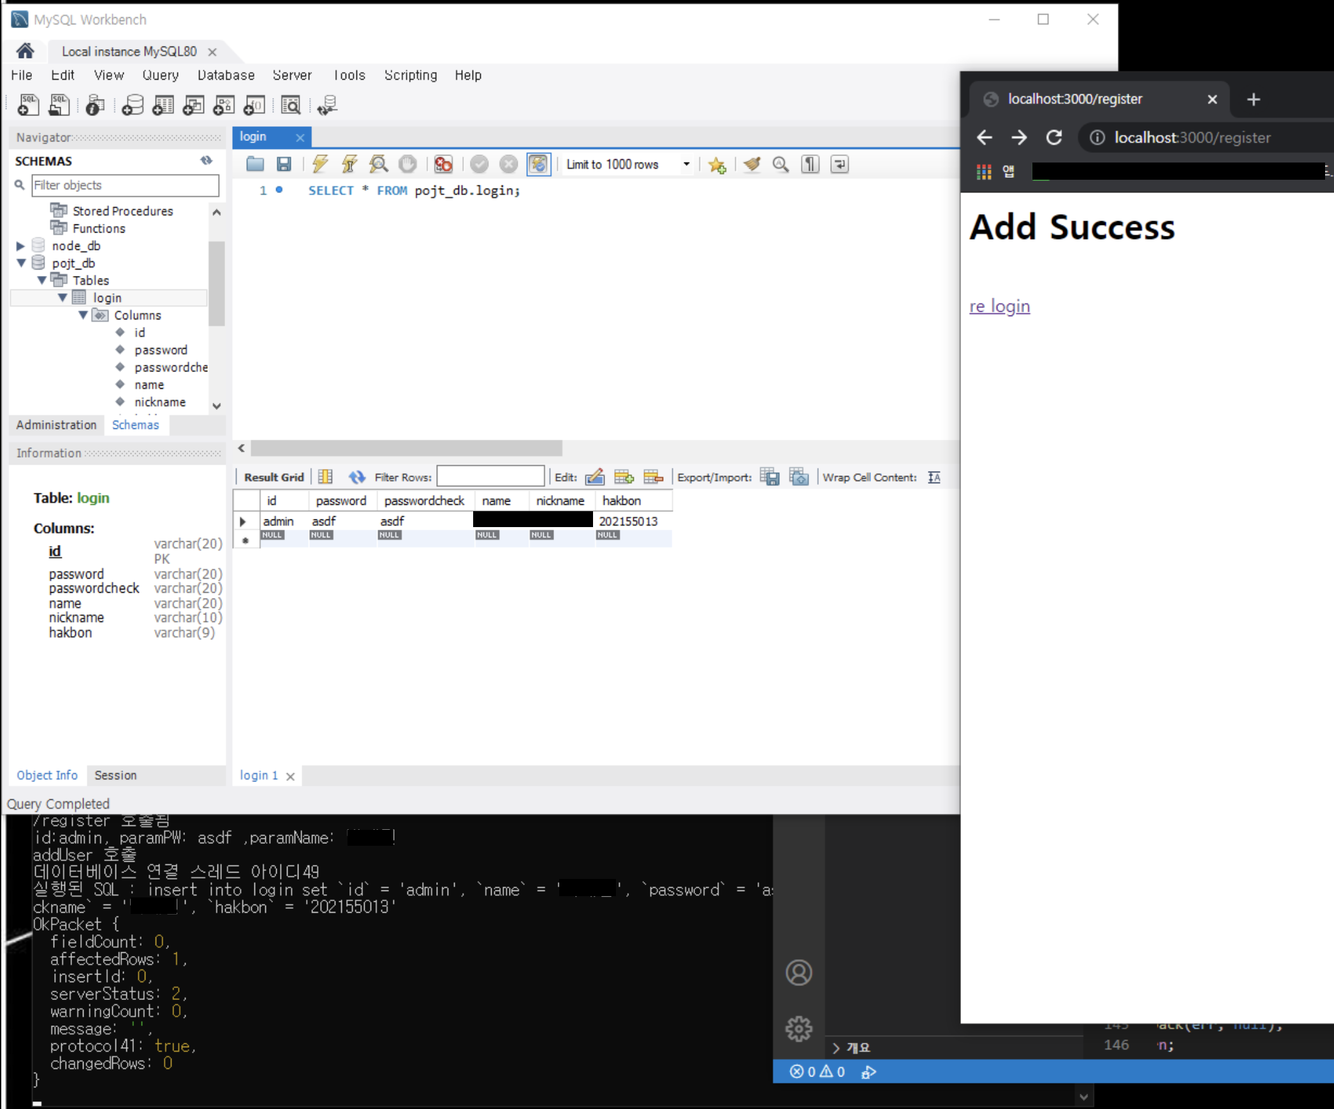Expand the node_db schema
The width and height of the screenshot is (1334, 1109).
(x=20, y=245)
